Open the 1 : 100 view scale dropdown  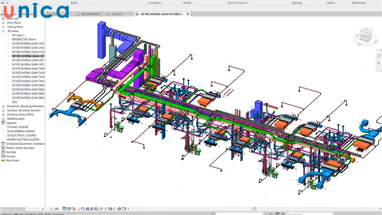(55, 209)
